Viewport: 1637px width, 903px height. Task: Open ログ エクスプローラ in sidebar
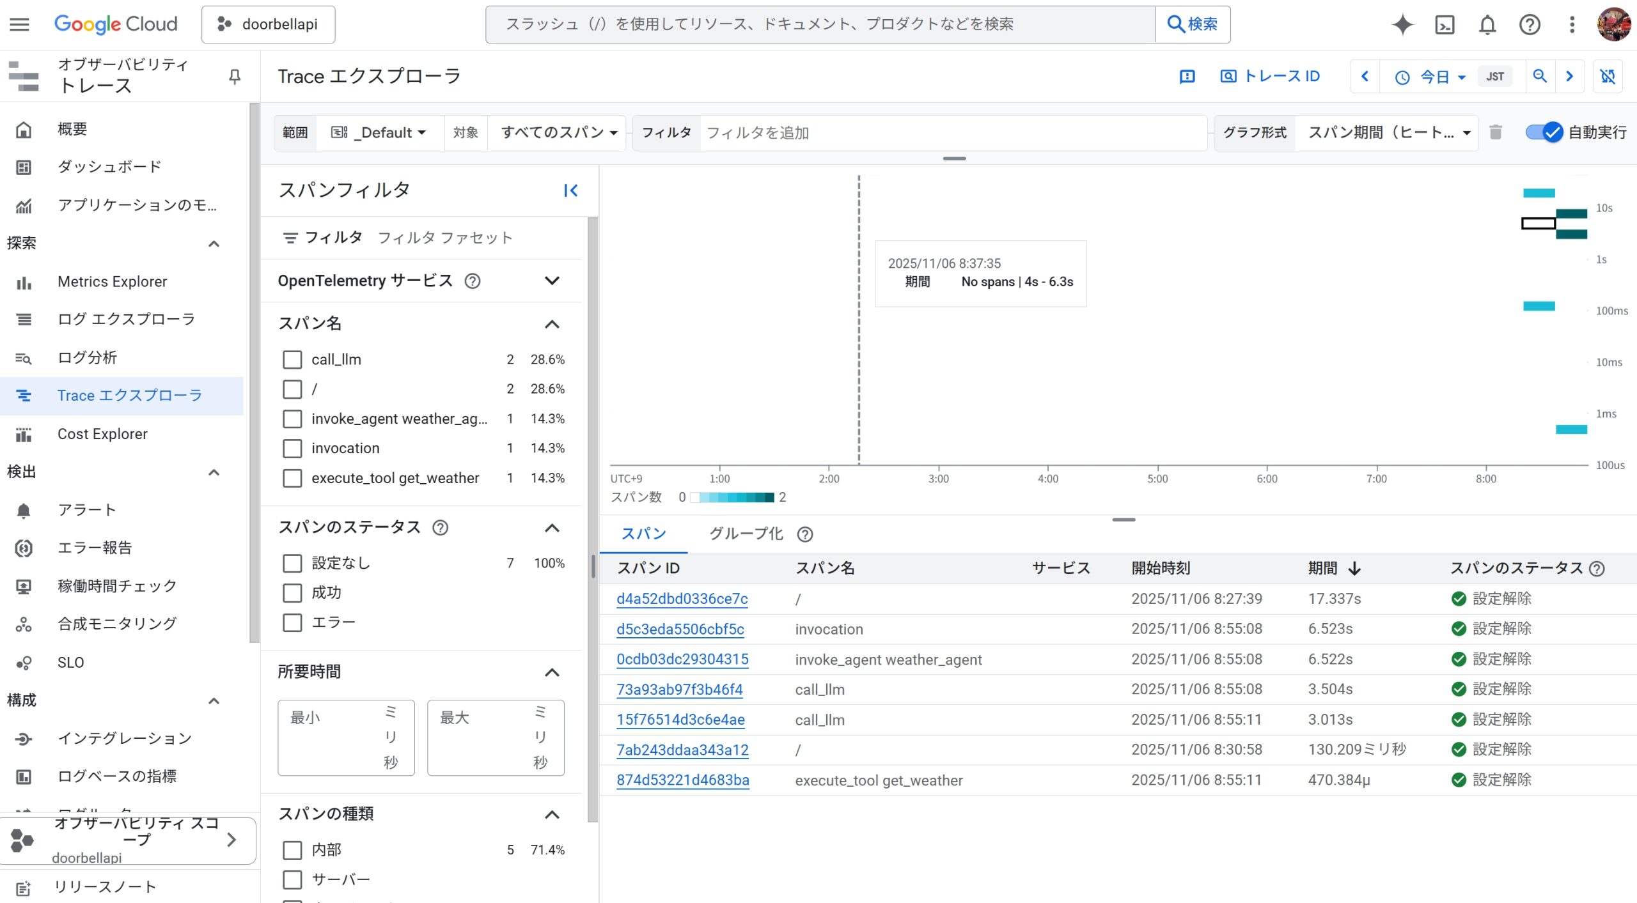click(x=126, y=319)
